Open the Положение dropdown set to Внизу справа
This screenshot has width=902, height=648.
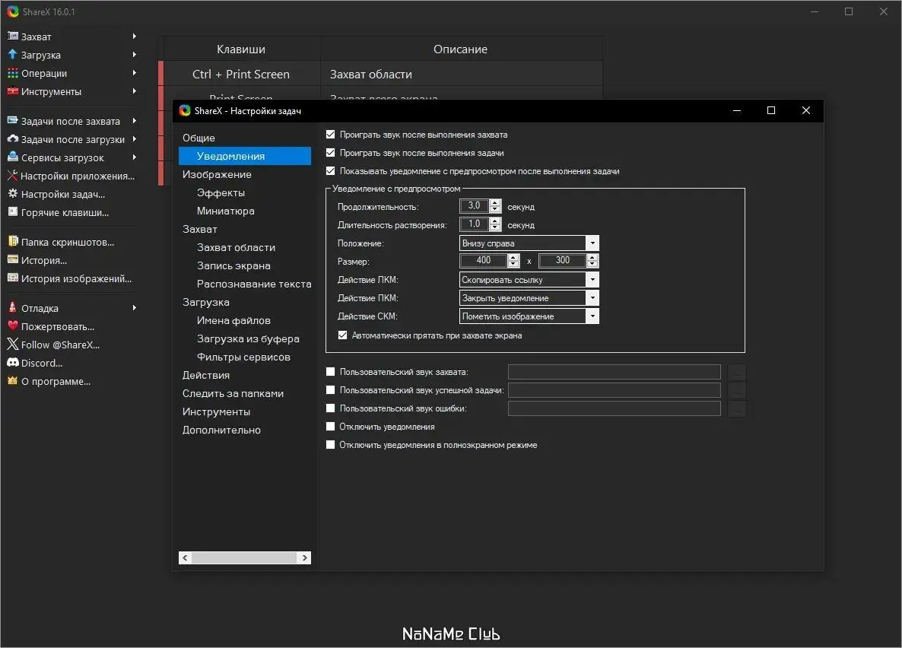529,243
